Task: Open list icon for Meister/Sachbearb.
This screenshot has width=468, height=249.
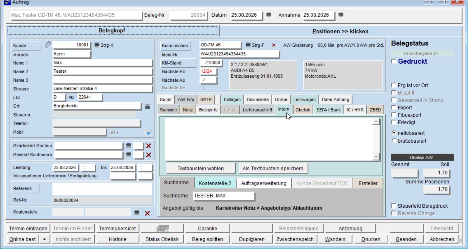Action: click(129, 155)
